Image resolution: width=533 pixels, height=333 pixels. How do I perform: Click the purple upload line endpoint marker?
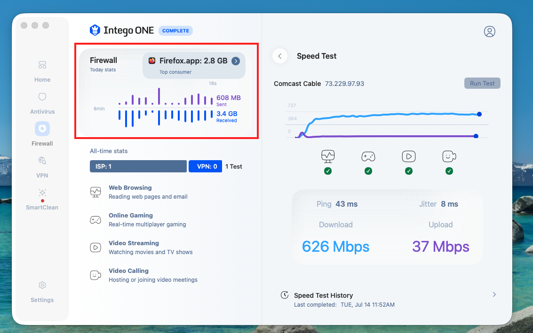(476, 136)
